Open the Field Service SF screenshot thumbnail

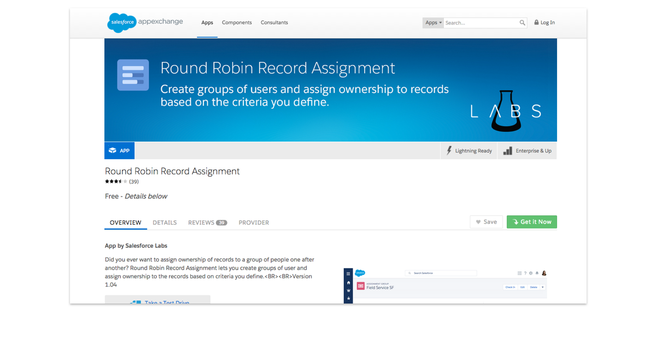[x=444, y=285]
